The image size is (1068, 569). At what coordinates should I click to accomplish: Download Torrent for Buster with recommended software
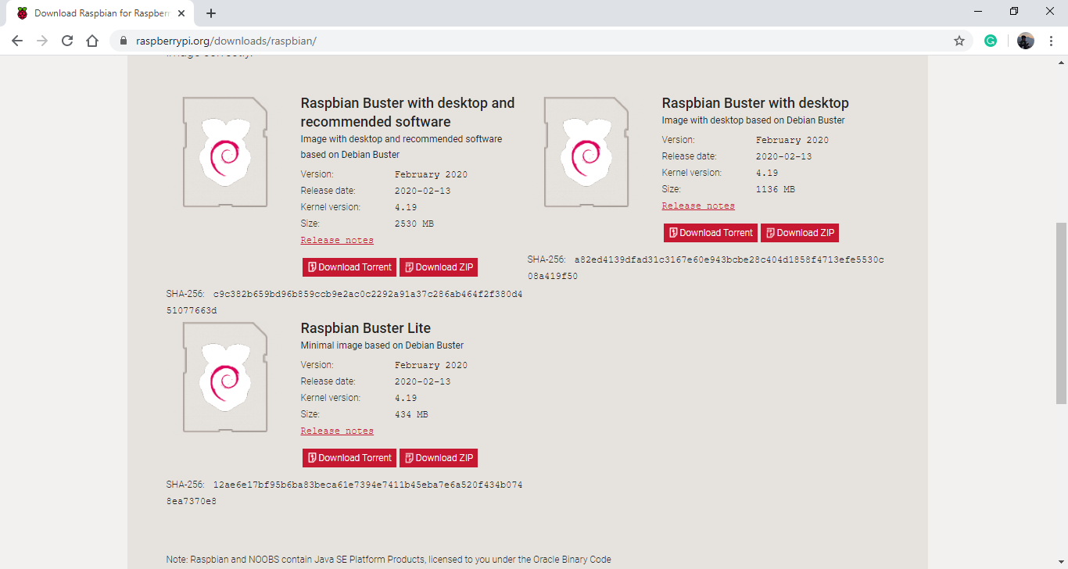tap(349, 267)
